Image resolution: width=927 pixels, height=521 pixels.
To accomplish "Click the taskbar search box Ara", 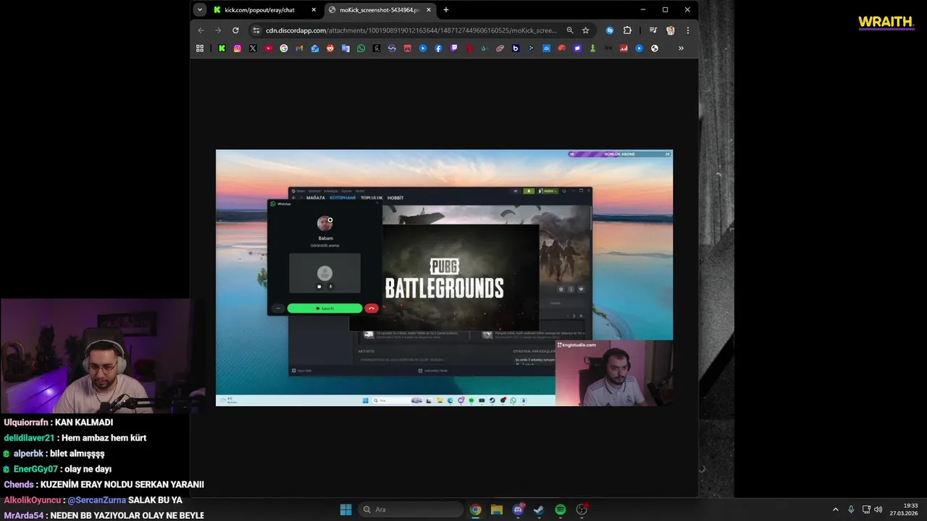I will (411, 509).
